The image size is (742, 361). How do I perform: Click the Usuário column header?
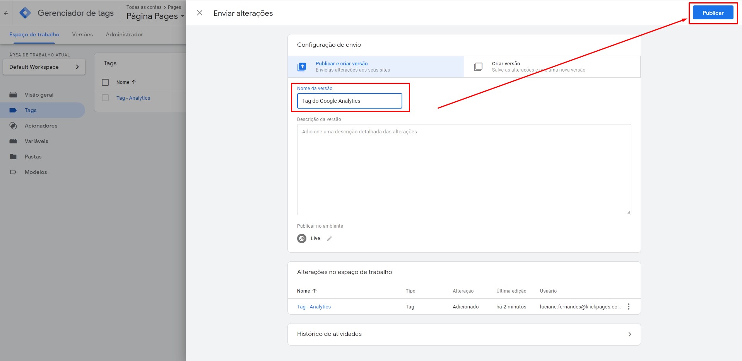pyautogui.click(x=548, y=291)
